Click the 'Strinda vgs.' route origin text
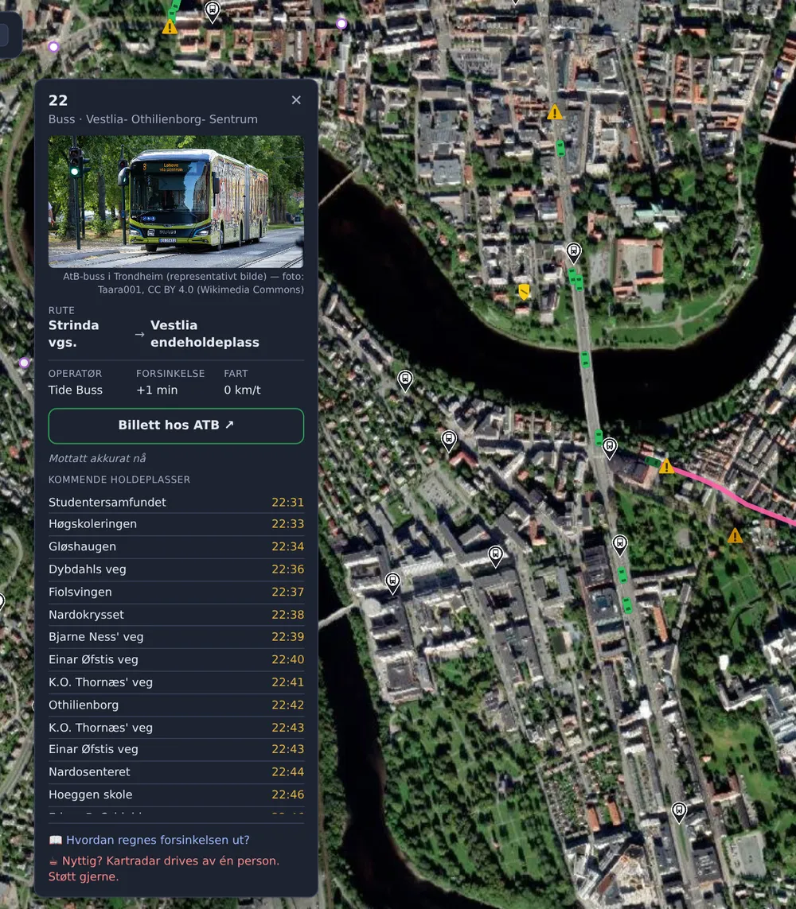The width and height of the screenshot is (796, 909). [74, 334]
